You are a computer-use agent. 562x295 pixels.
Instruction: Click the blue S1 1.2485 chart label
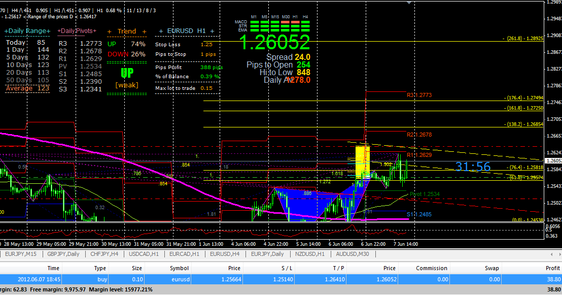(419, 215)
